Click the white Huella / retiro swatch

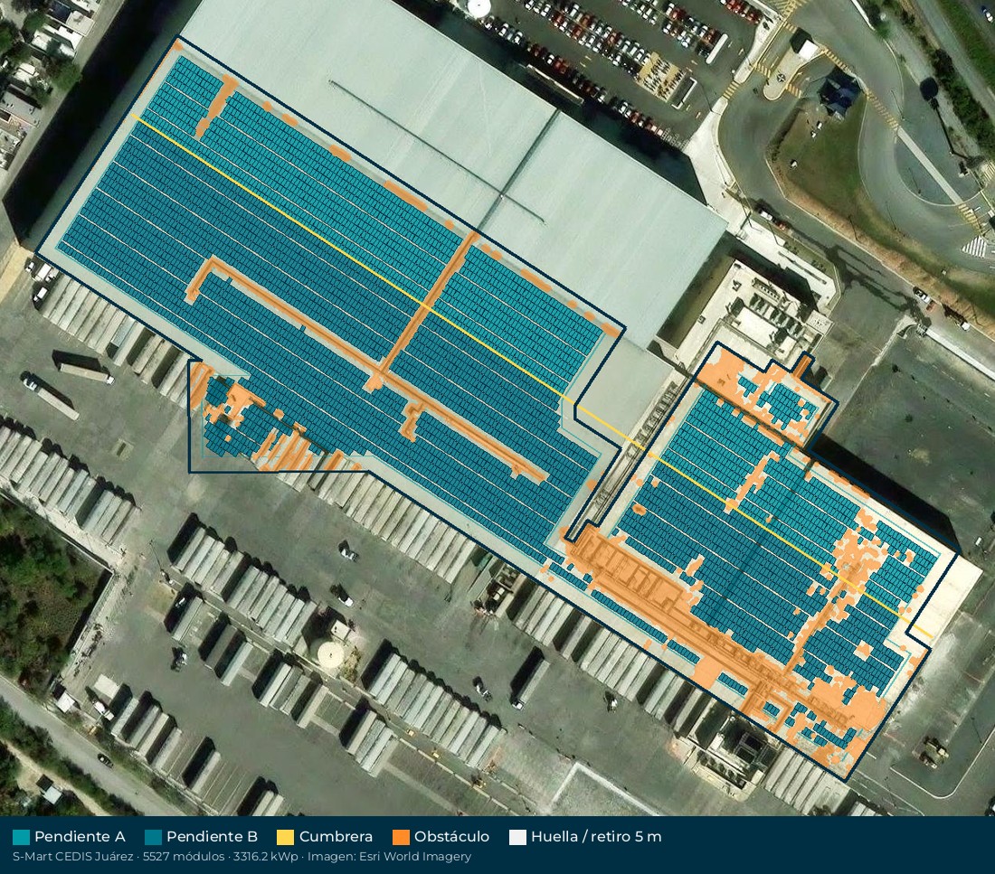click(517, 837)
